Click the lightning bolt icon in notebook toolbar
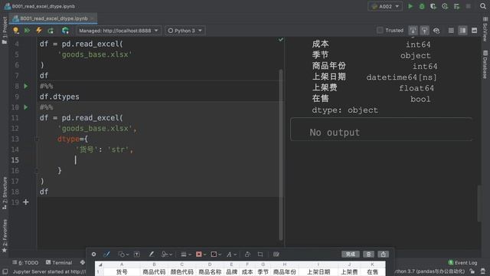 [x=39, y=31]
